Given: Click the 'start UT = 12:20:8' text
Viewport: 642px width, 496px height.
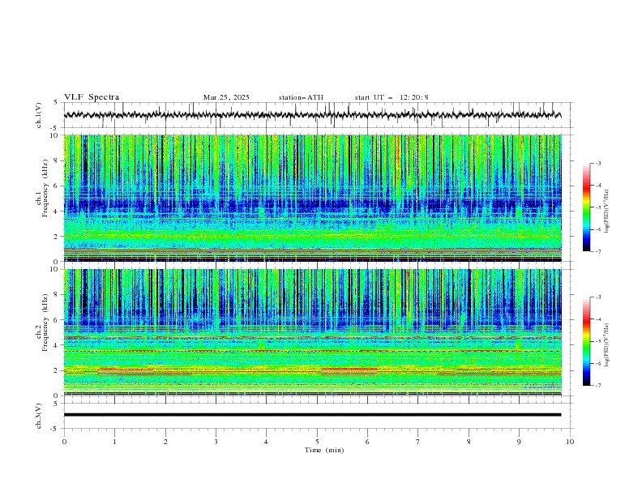Looking at the screenshot, I should point(392,97).
